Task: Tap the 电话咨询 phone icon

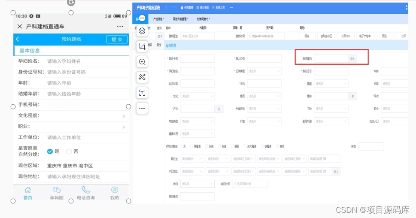Action: (85, 190)
